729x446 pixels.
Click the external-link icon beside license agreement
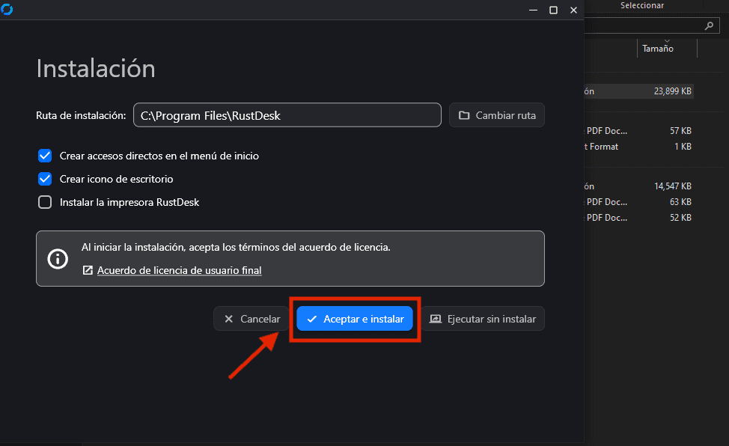pos(88,270)
